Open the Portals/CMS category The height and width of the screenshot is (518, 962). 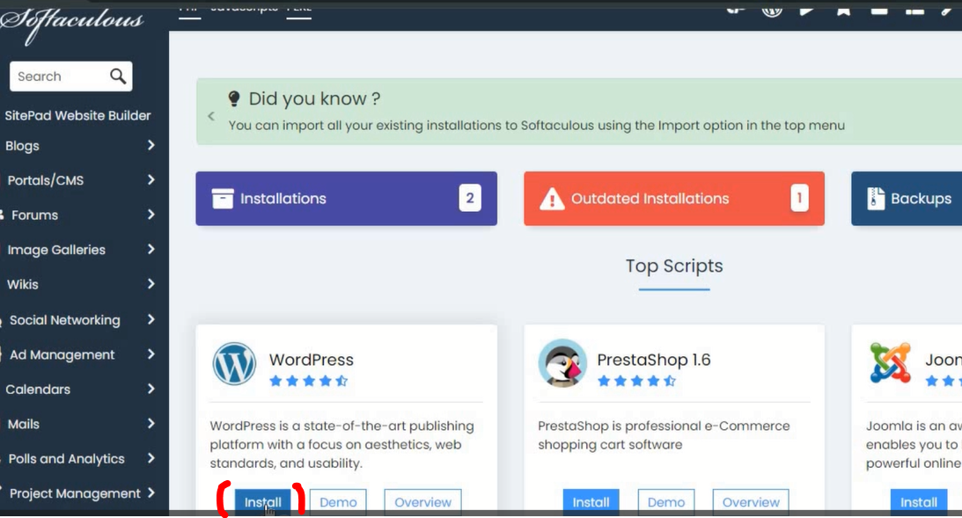tap(46, 180)
